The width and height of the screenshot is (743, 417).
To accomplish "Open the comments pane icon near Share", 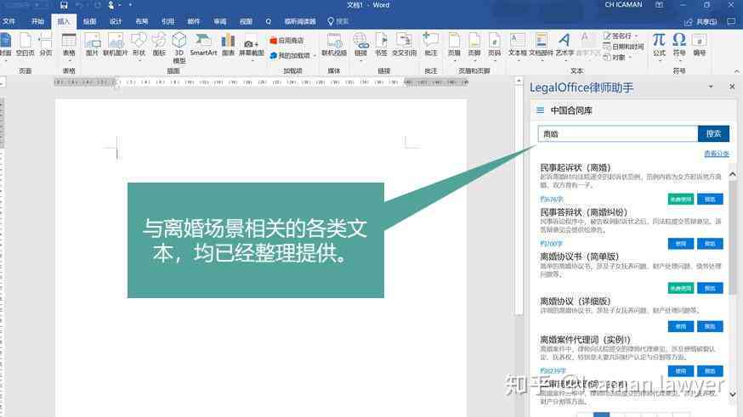I will [731, 21].
